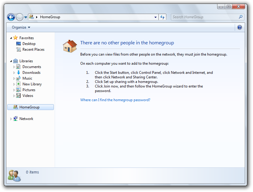Click into the Search HomeGroup field
253x192 pixels.
pos(207,17)
